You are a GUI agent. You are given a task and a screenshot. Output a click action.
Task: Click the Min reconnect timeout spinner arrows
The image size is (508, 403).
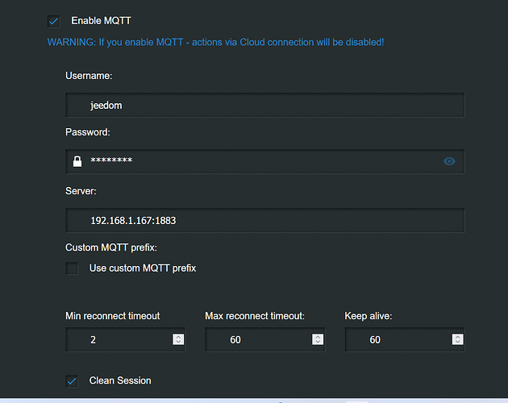pos(177,340)
